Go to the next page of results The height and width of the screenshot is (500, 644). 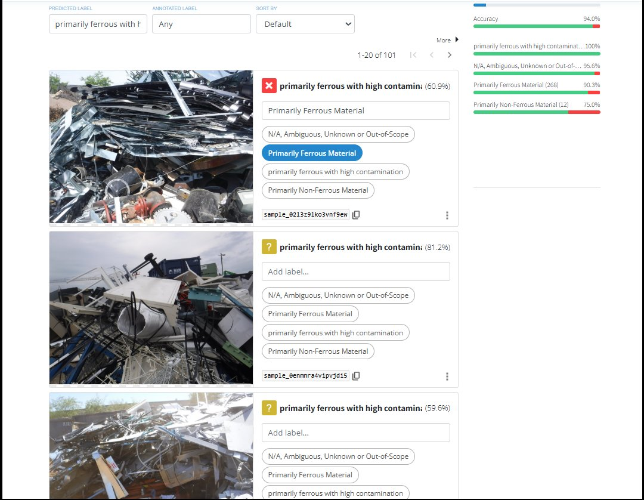point(450,55)
